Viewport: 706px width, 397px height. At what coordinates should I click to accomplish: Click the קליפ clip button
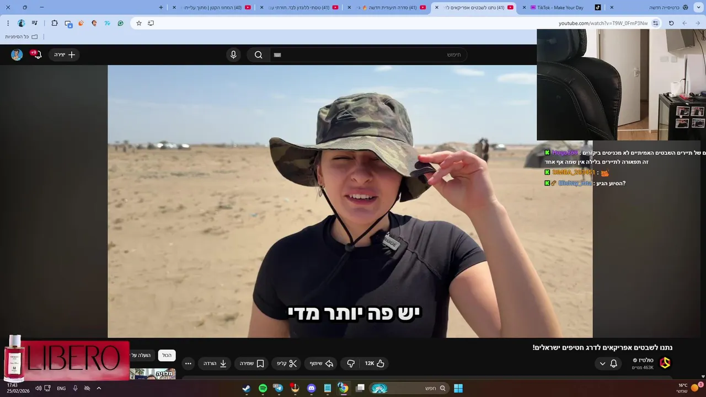coord(286,363)
